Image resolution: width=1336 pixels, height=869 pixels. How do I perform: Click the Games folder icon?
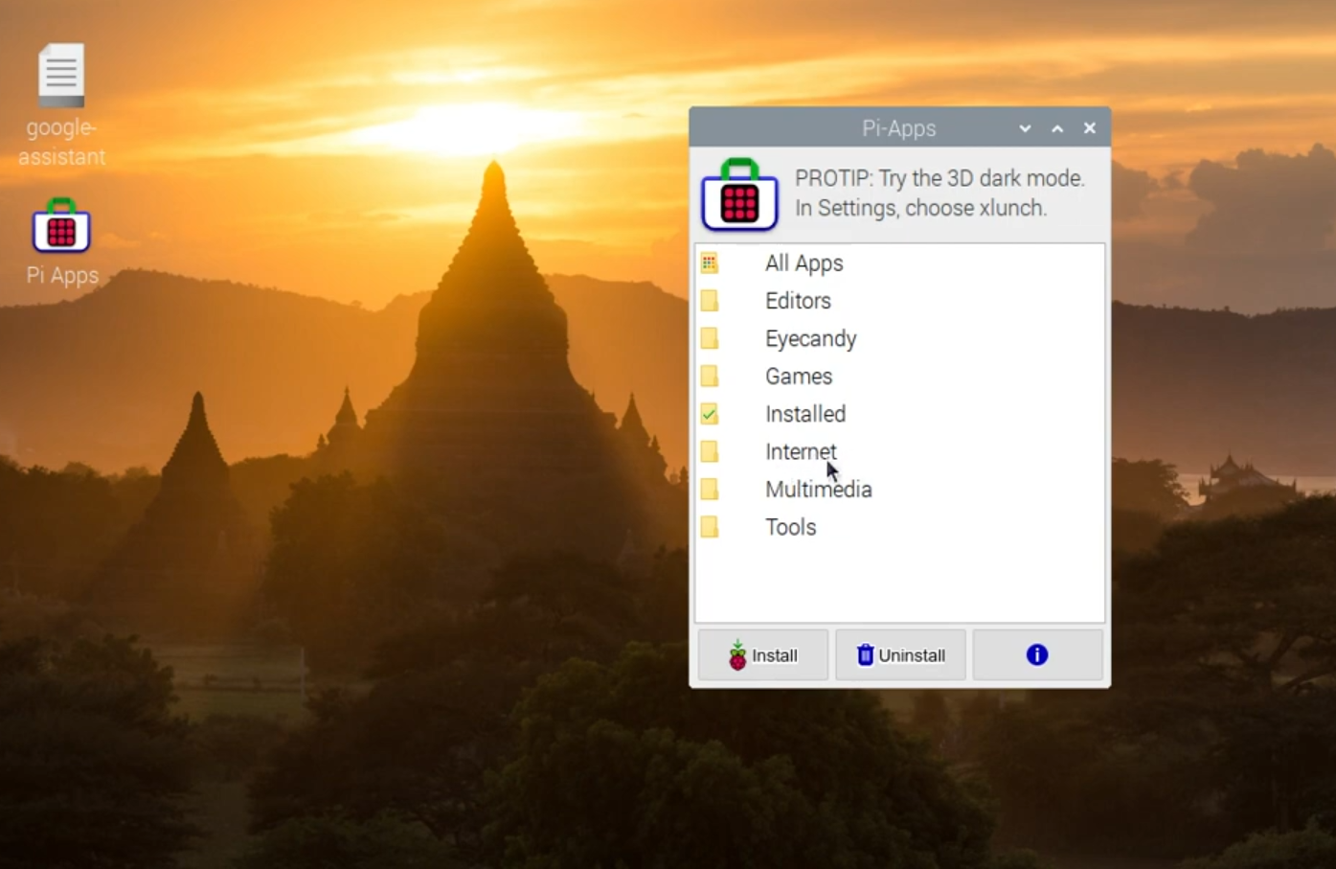(710, 377)
